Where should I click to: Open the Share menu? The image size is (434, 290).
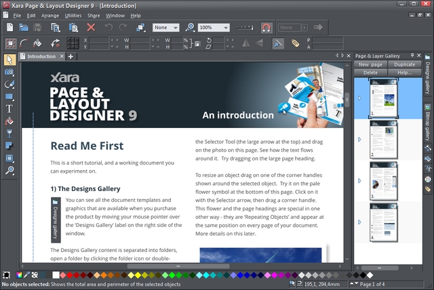[x=94, y=16]
